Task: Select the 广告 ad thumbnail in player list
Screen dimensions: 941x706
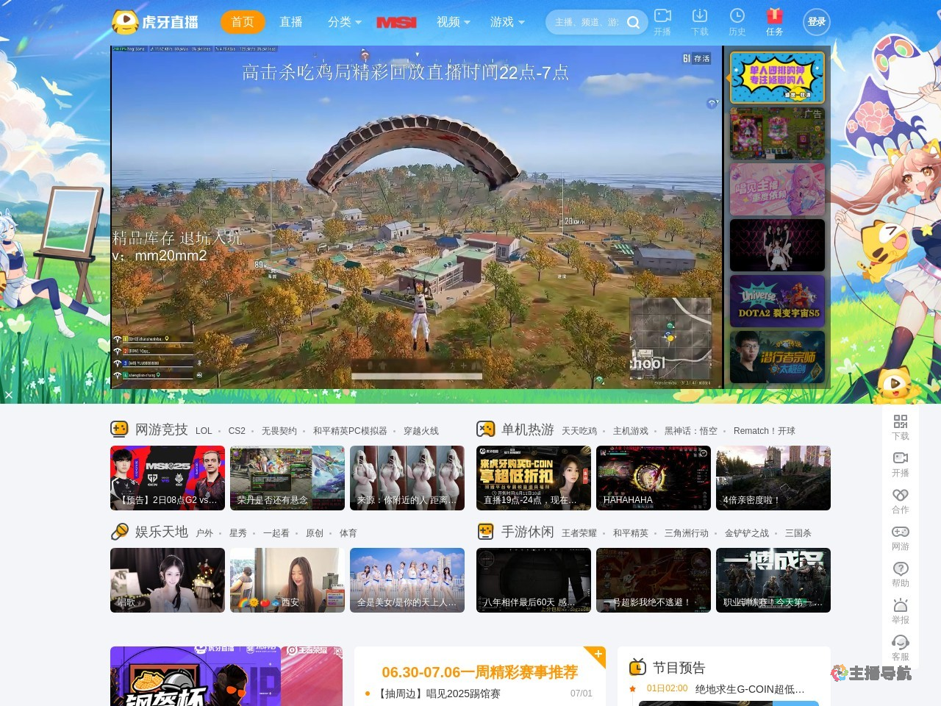Action: (777, 134)
